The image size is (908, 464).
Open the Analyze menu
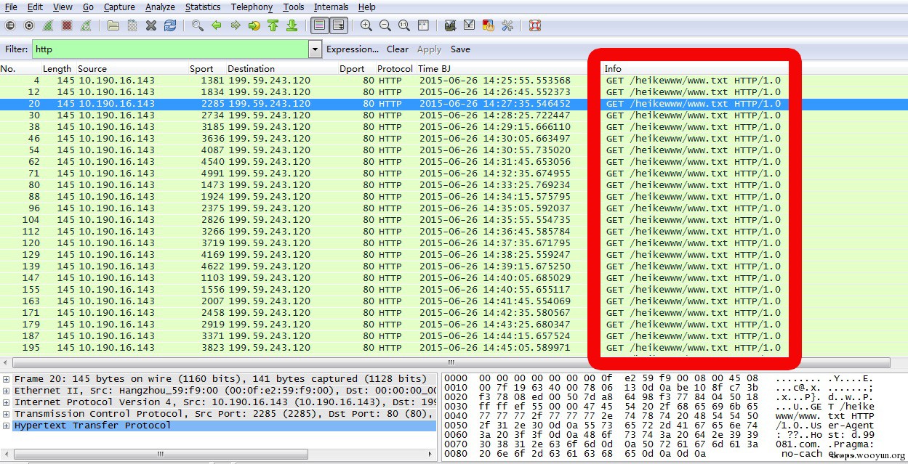pos(159,7)
